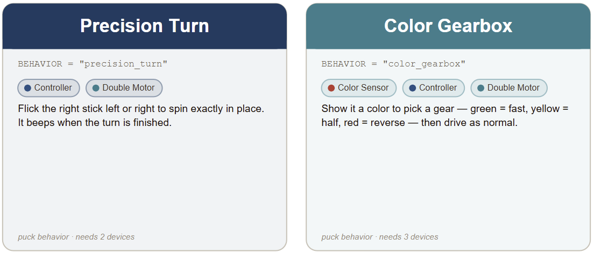Image resolution: width=594 pixels, height=253 pixels.
Task: Click the red dot on Color Sensor chip
Action: coord(331,88)
